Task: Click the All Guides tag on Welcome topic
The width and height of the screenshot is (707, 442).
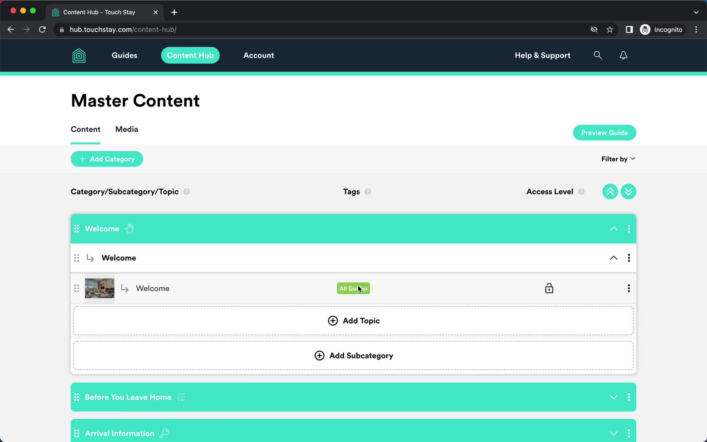Action: 353,288
